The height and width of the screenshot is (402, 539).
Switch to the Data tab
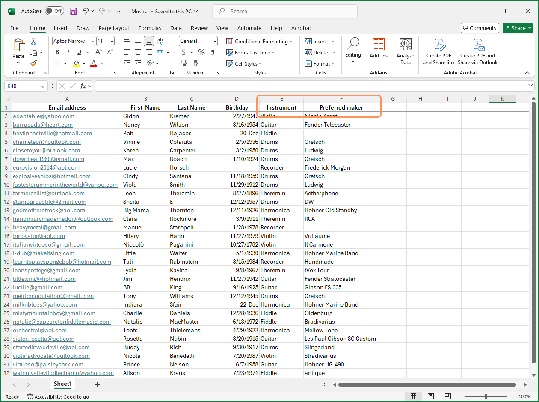point(176,28)
